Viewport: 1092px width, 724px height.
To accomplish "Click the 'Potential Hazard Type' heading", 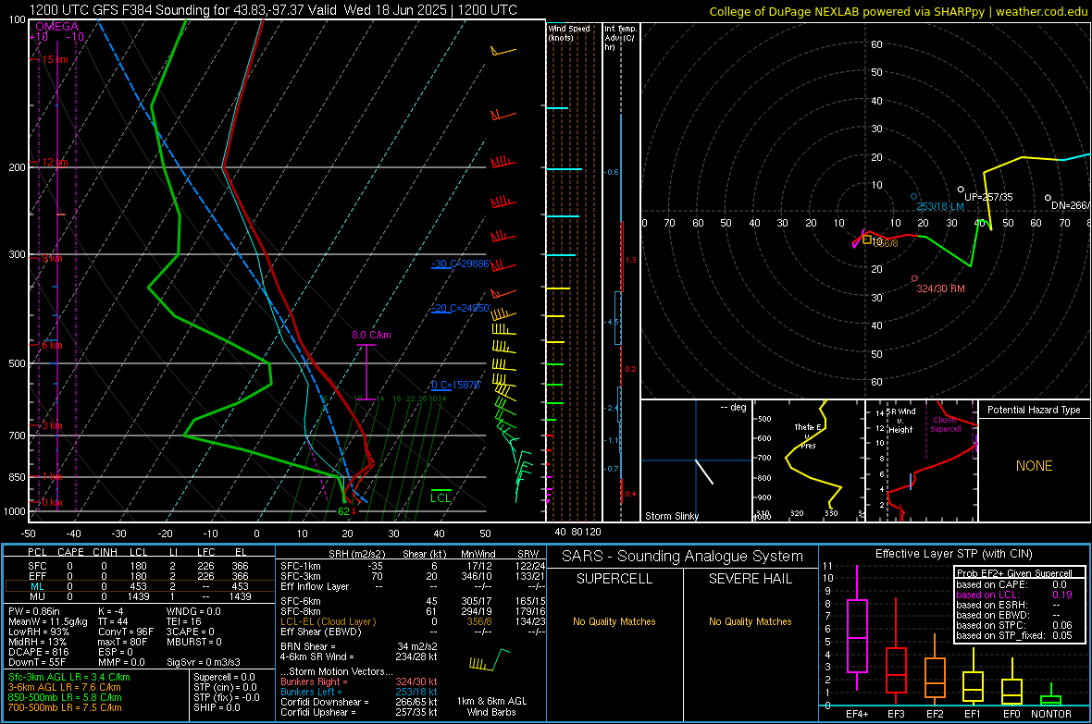I will click(1034, 410).
